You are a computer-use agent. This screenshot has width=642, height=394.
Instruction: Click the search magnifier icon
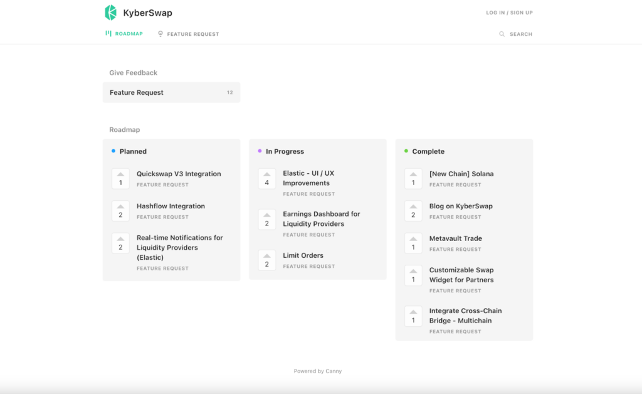coord(502,34)
